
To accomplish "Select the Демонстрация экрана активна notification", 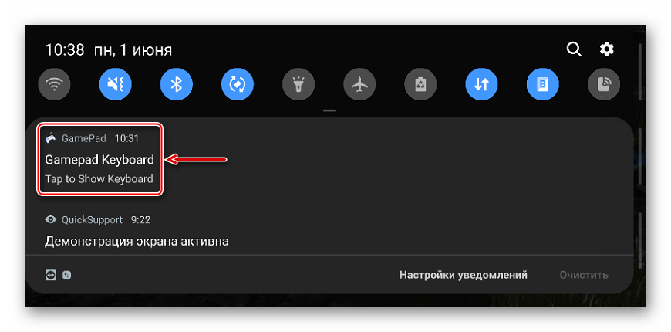I will coord(137,241).
